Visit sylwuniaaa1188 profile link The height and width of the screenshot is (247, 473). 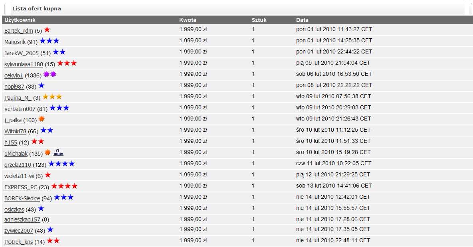coord(24,64)
